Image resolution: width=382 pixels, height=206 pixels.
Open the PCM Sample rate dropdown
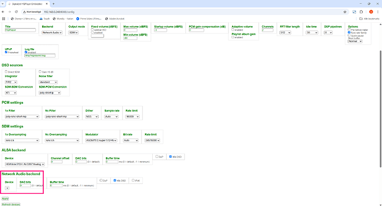click(x=111, y=116)
